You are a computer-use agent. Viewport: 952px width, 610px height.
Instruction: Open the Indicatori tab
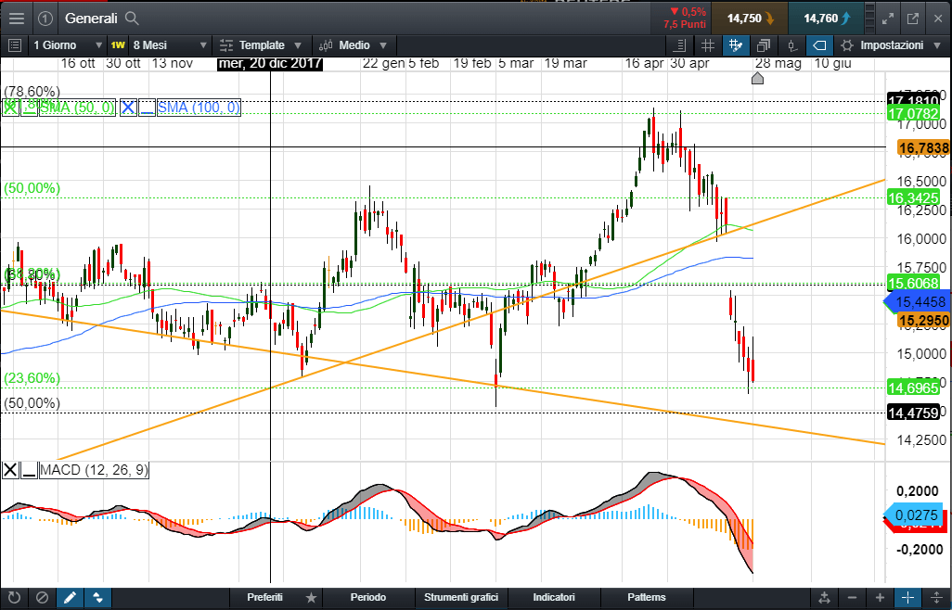point(554,598)
